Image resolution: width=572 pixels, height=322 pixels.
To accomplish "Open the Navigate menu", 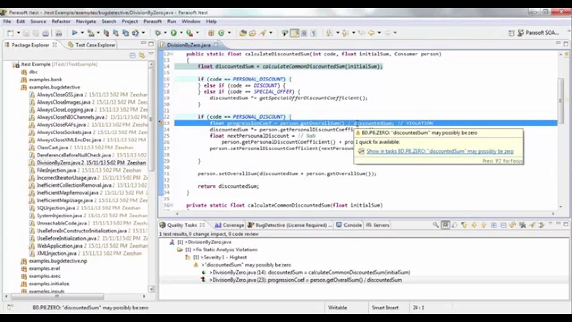I will pyautogui.click(x=86, y=21).
